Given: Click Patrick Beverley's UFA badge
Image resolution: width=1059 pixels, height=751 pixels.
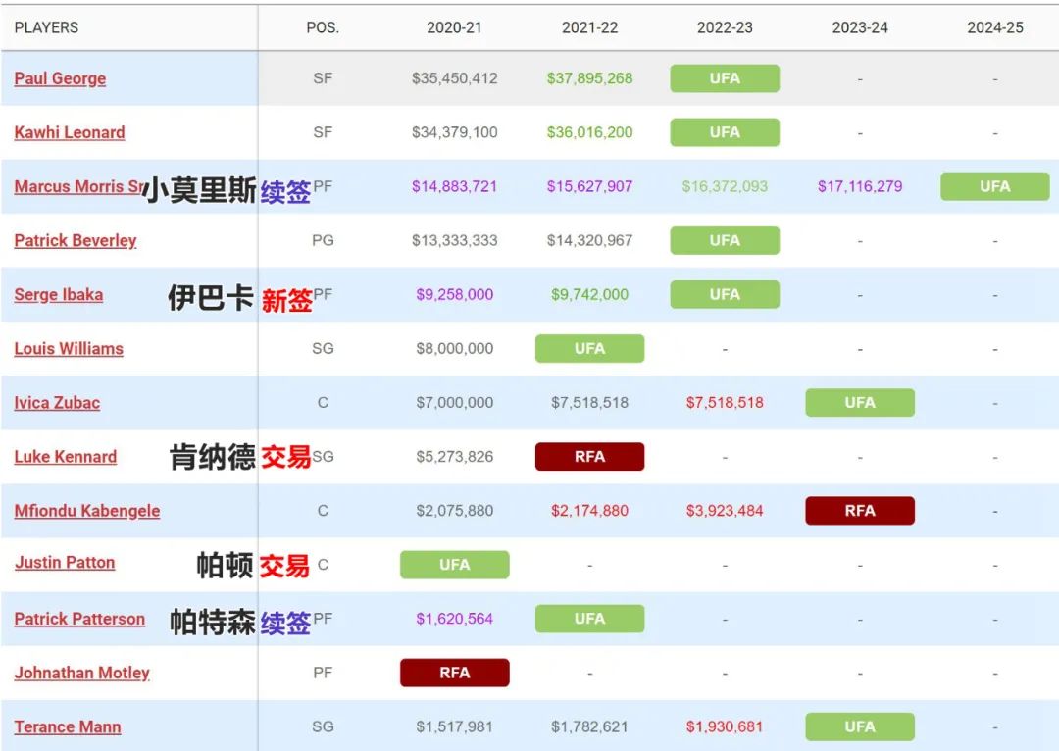Looking at the screenshot, I should pyautogui.click(x=725, y=240).
